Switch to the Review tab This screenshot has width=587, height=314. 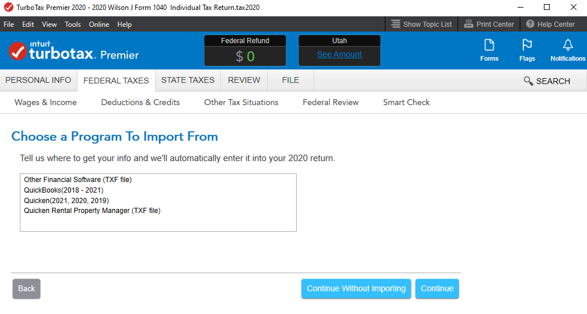[x=244, y=80]
